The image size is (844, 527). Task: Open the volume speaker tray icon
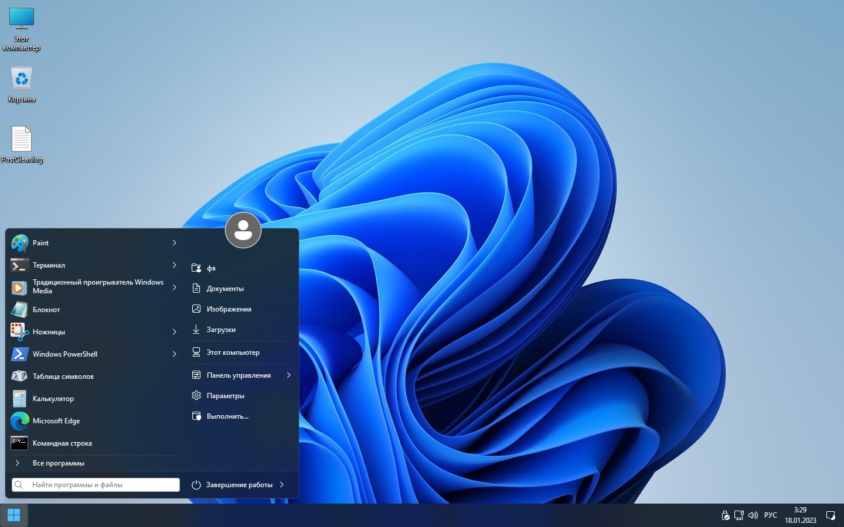tap(753, 515)
